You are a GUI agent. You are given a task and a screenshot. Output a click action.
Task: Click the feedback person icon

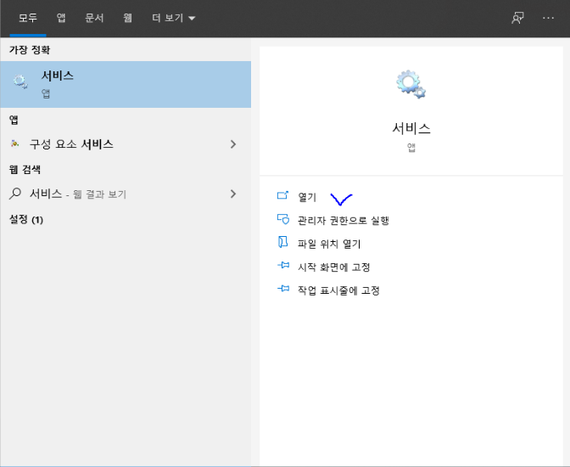517,18
